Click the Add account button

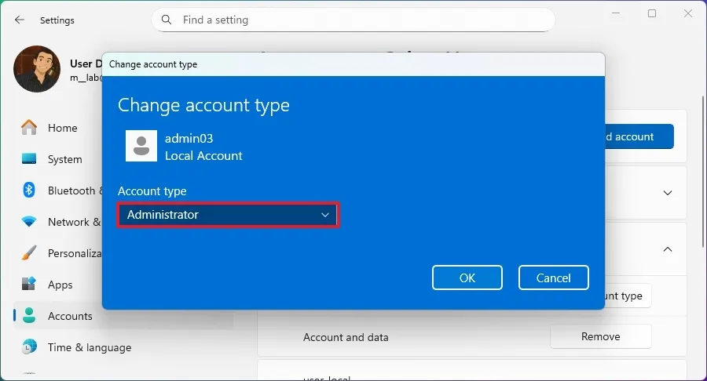[x=639, y=136]
